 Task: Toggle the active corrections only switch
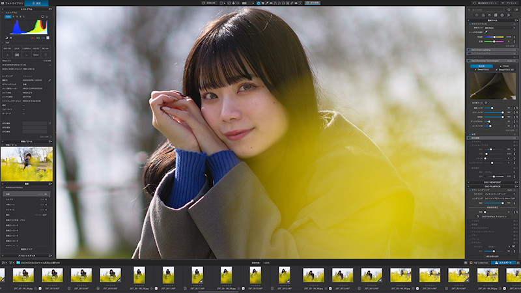coord(516,10)
